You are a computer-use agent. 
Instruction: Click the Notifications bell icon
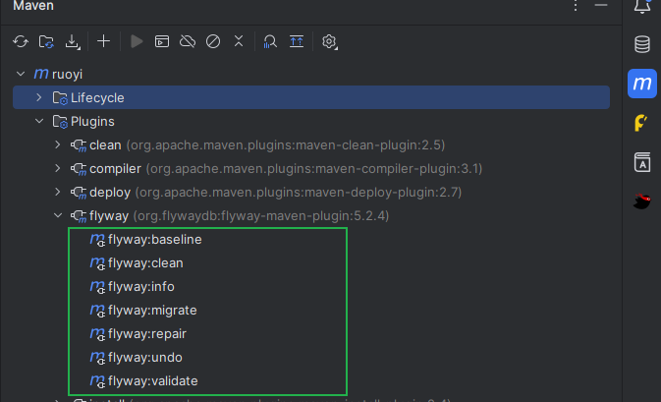pyautogui.click(x=642, y=7)
